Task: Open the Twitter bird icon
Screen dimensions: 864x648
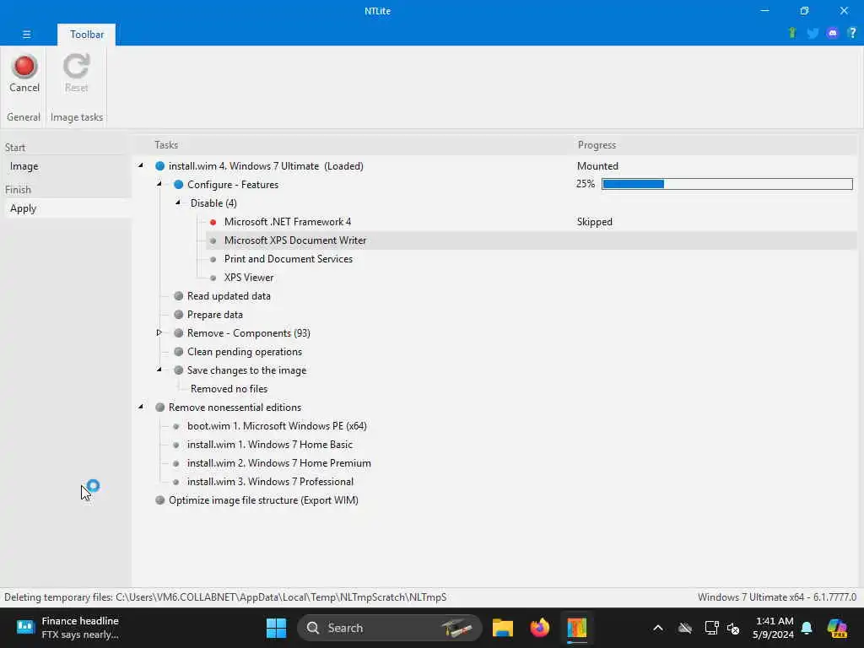Action: pyautogui.click(x=813, y=33)
